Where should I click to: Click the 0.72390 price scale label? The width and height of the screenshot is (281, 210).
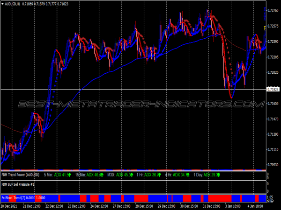(x=273, y=42)
